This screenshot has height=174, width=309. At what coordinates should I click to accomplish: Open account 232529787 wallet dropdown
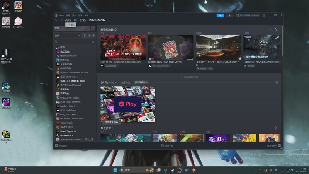tap(249, 15)
